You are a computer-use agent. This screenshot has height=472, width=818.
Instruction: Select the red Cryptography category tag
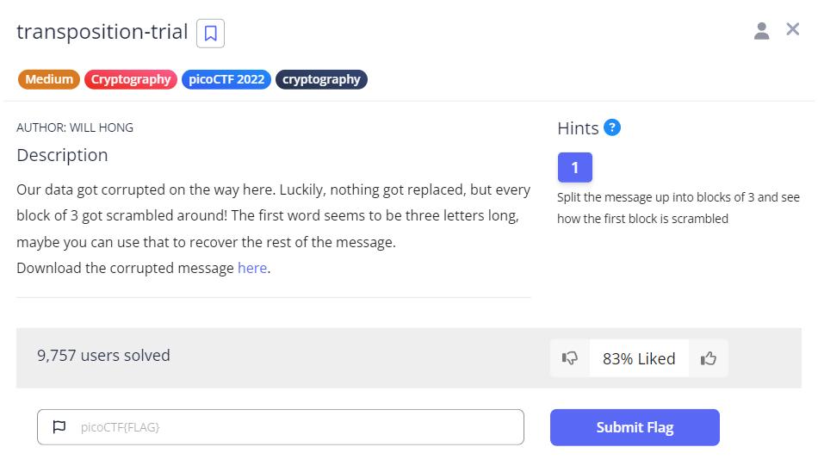(x=131, y=79)
